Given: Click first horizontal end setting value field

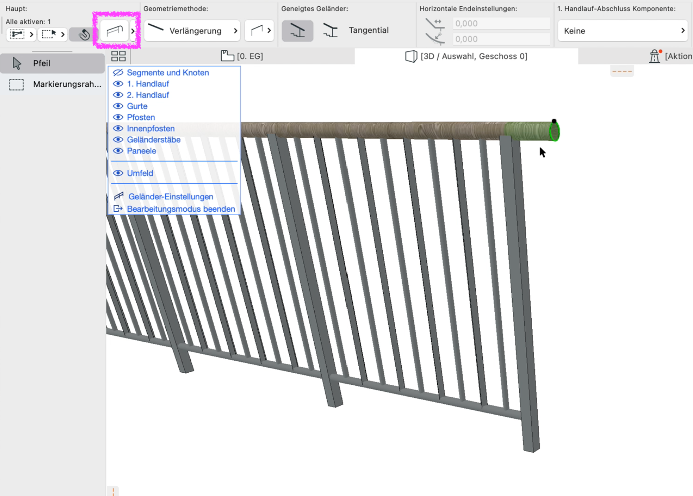Looking at the screenshot, I should [x=501, y=23].
